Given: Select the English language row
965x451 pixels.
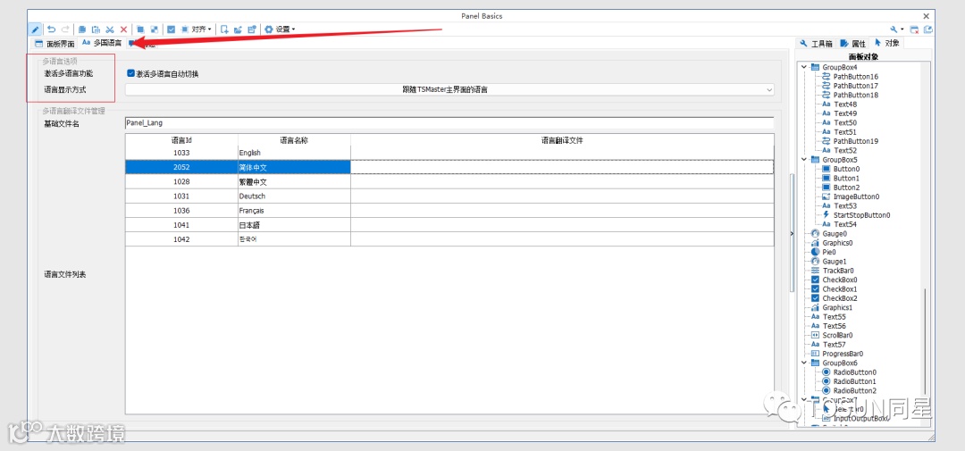Looking at the screenshot, I should point(449,153).
